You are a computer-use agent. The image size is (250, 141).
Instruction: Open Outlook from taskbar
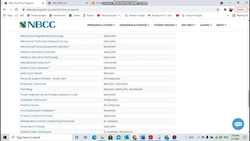coord(127,137)
